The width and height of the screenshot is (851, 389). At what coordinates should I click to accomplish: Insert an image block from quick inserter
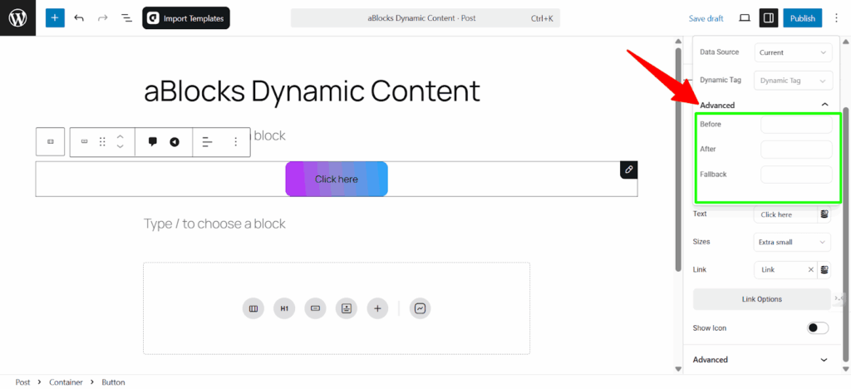[347, 308]
